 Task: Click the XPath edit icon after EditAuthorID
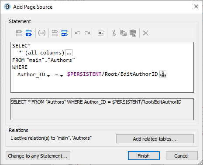pos(163,74)
